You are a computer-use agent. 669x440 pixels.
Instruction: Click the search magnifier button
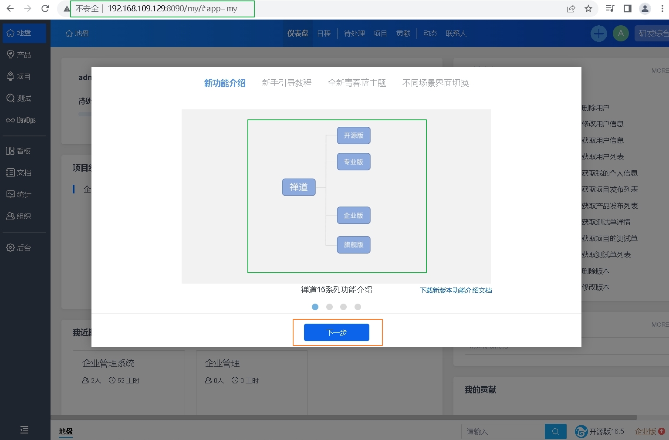(555, 431)
